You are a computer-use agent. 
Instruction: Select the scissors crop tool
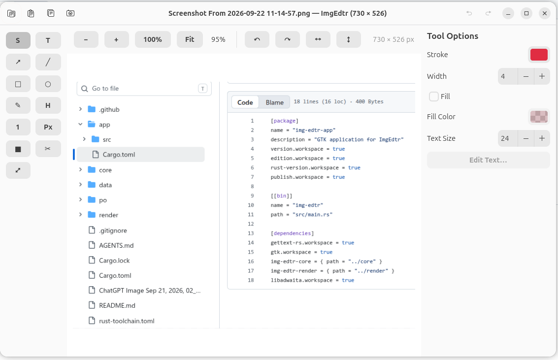pyautogui.click(x=48, y=149)
